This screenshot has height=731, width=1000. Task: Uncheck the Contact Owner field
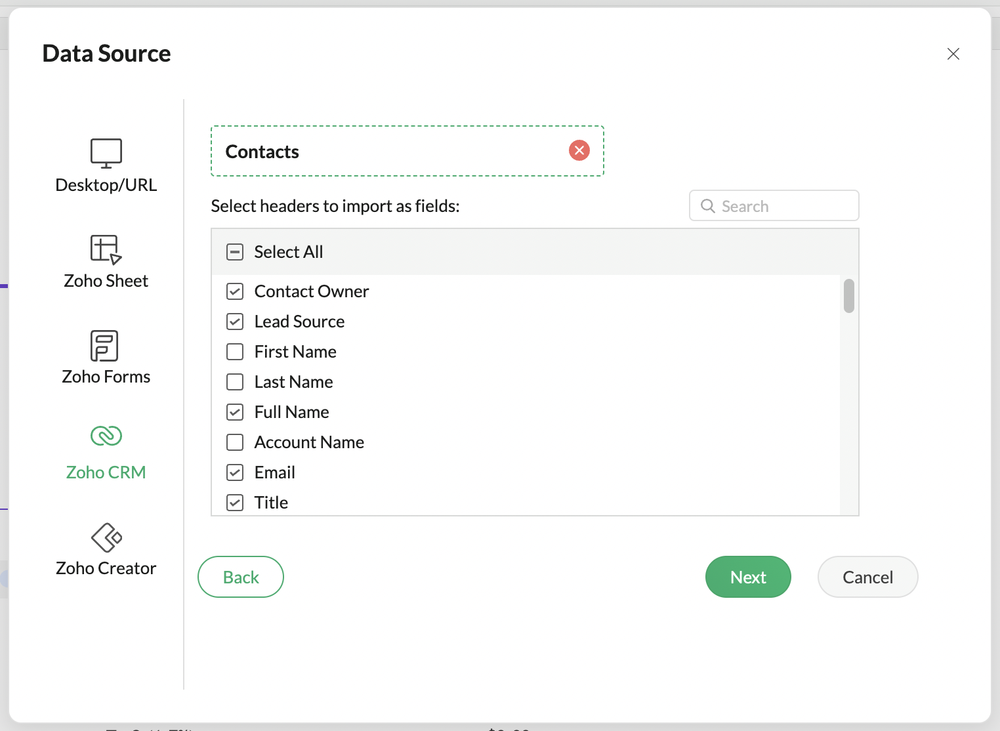click(x=235, y=291)
